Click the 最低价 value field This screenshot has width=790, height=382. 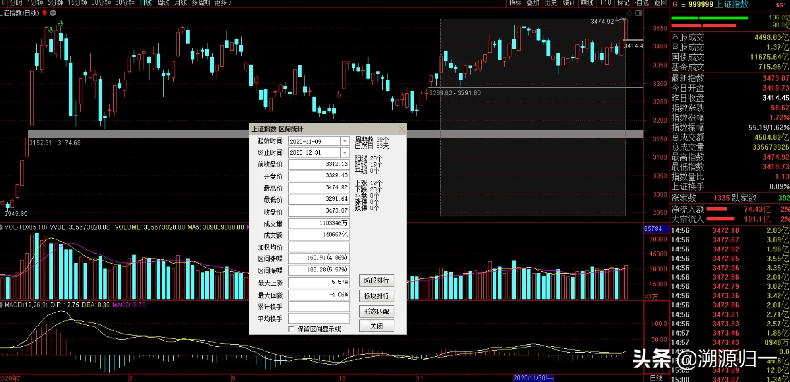[319, 199]
